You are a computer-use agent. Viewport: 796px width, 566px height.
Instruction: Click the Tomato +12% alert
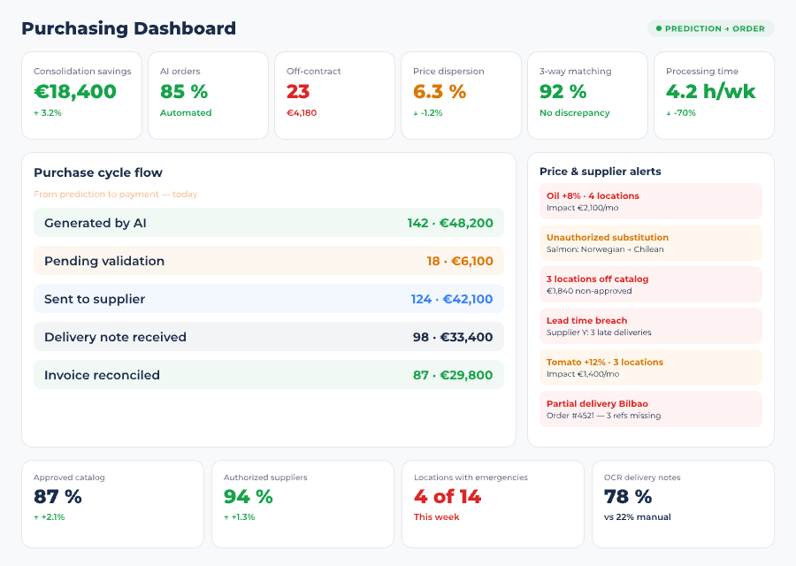pos(650,367)
